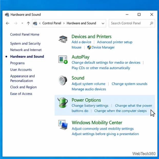The image size is (159, 159).
Task: Expand the chevron after Control Panel breadcrumb
Action: [x=64, y=23]
